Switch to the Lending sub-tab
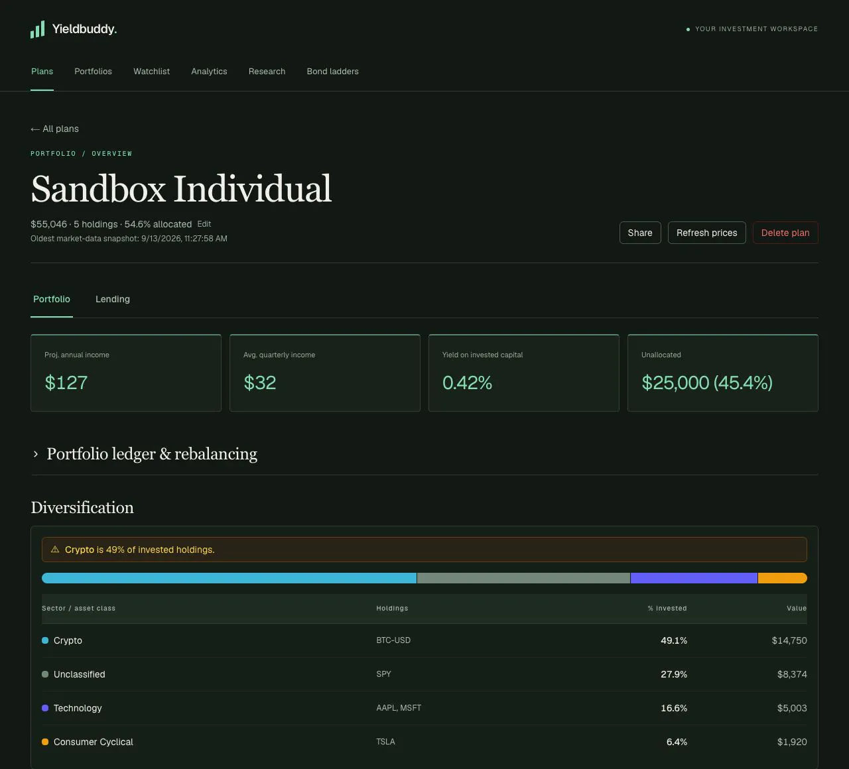The width and height of the screenshot is (849, 769). (113, 299)
